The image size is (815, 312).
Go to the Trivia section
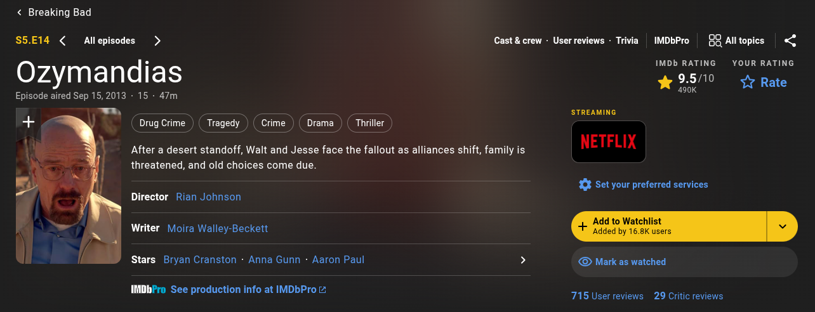coord(627,41)
